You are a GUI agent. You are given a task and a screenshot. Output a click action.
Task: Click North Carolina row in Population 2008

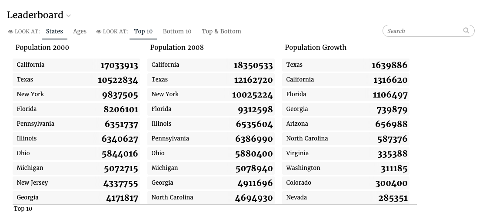click(211, 197)
